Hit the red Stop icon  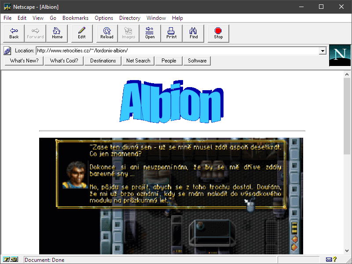tap(218, 33)
